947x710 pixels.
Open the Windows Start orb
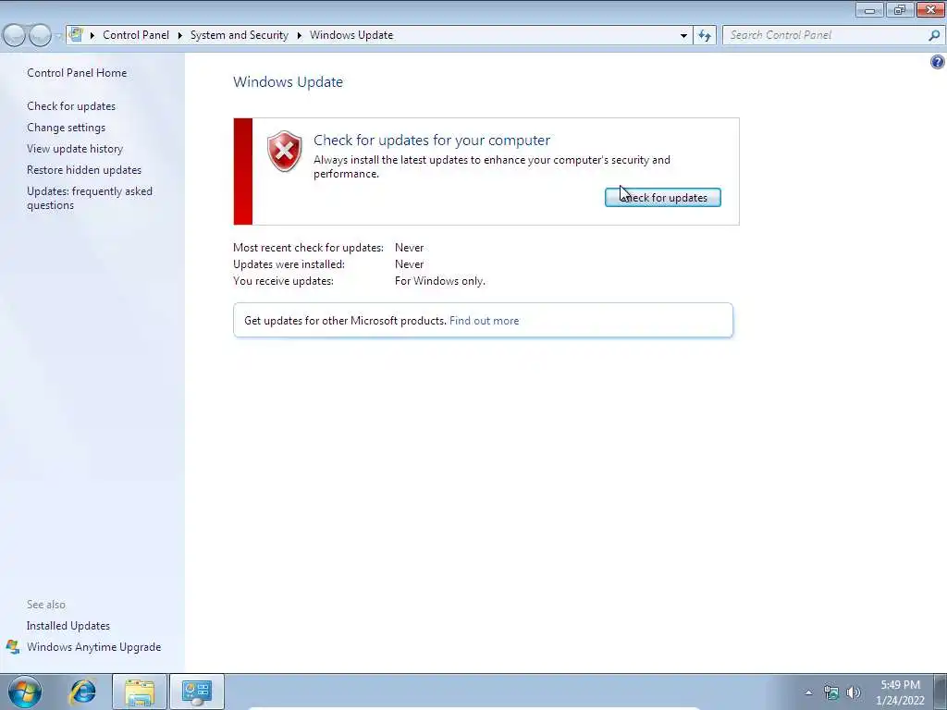(25, 692)
